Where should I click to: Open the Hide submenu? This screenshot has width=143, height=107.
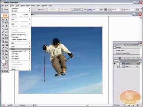[20, 24]
